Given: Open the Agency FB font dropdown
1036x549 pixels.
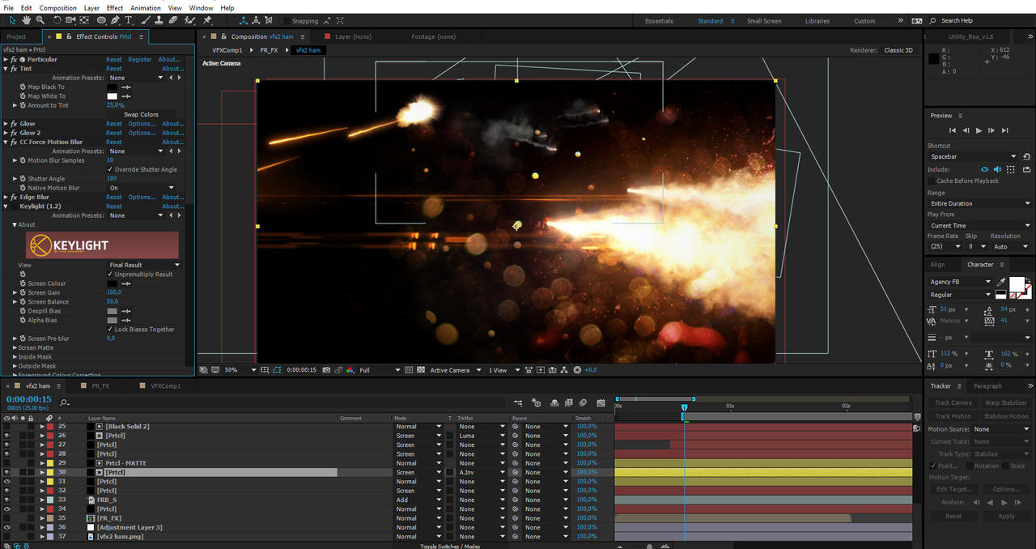Looking at the screenshot, I should [960, 282].
